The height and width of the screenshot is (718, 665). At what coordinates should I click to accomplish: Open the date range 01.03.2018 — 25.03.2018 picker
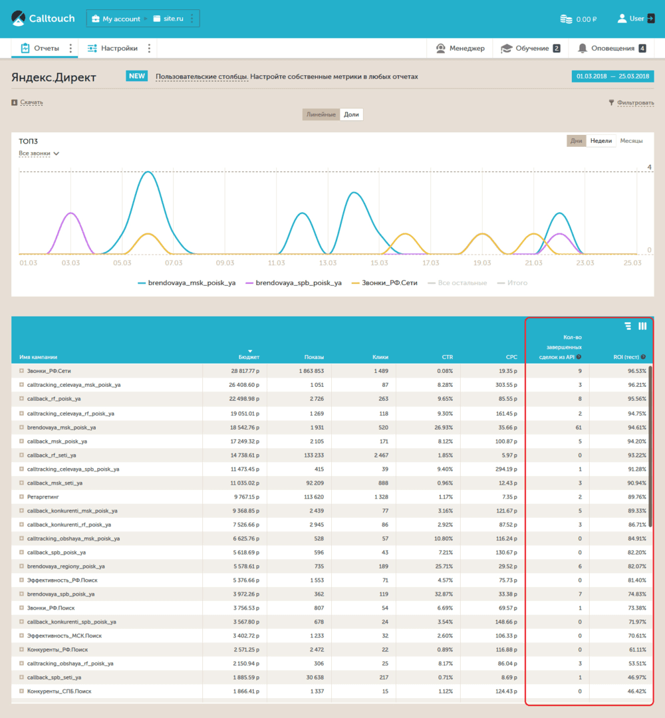click(612, 76)
